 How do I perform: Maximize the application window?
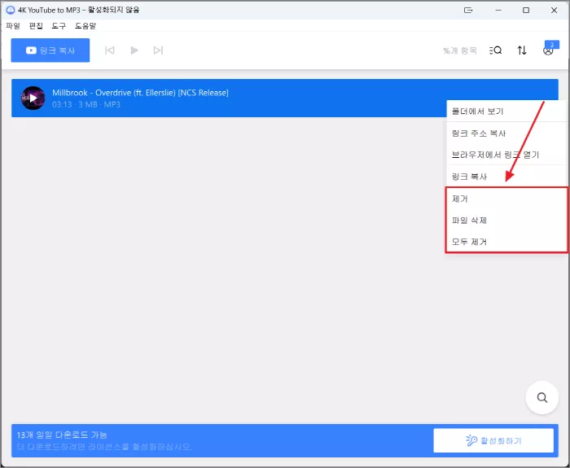[526, 10]
